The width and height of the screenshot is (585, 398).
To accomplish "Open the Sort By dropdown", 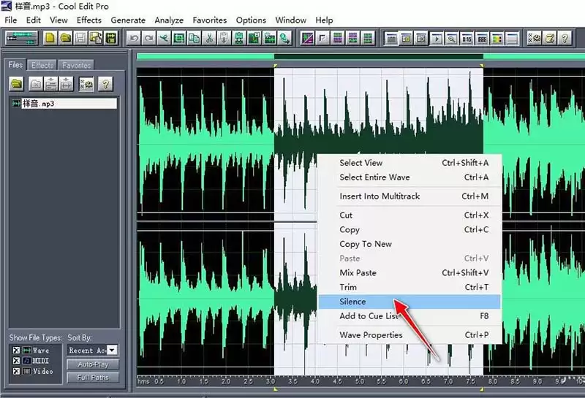I will click(112, 350).
